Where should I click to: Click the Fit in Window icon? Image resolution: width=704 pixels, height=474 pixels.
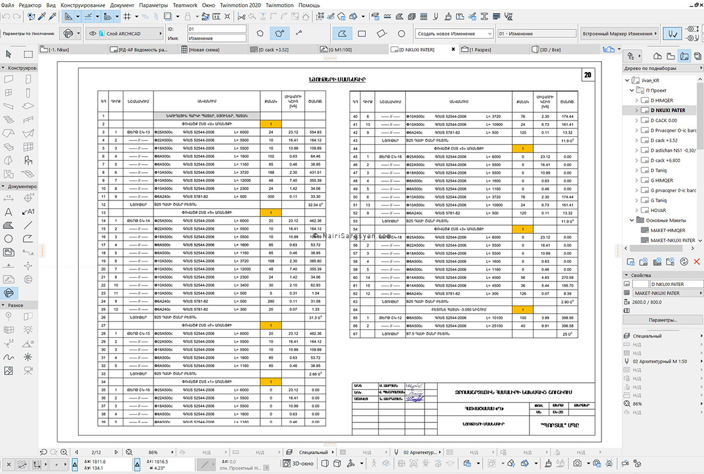pos(130,452)
